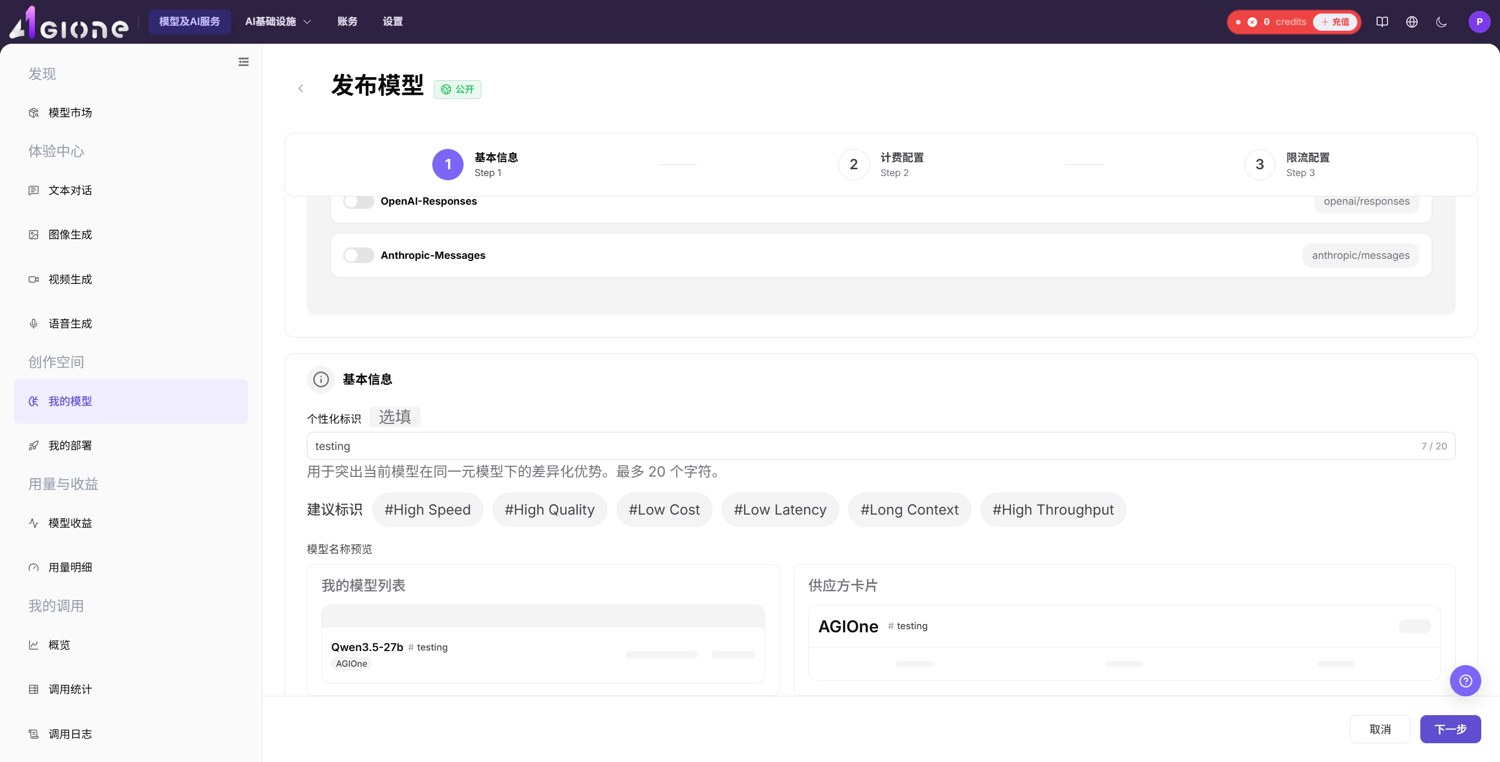Click the 公开 public badge
The height and width of the screenshot is (762, 1500).
457,89
